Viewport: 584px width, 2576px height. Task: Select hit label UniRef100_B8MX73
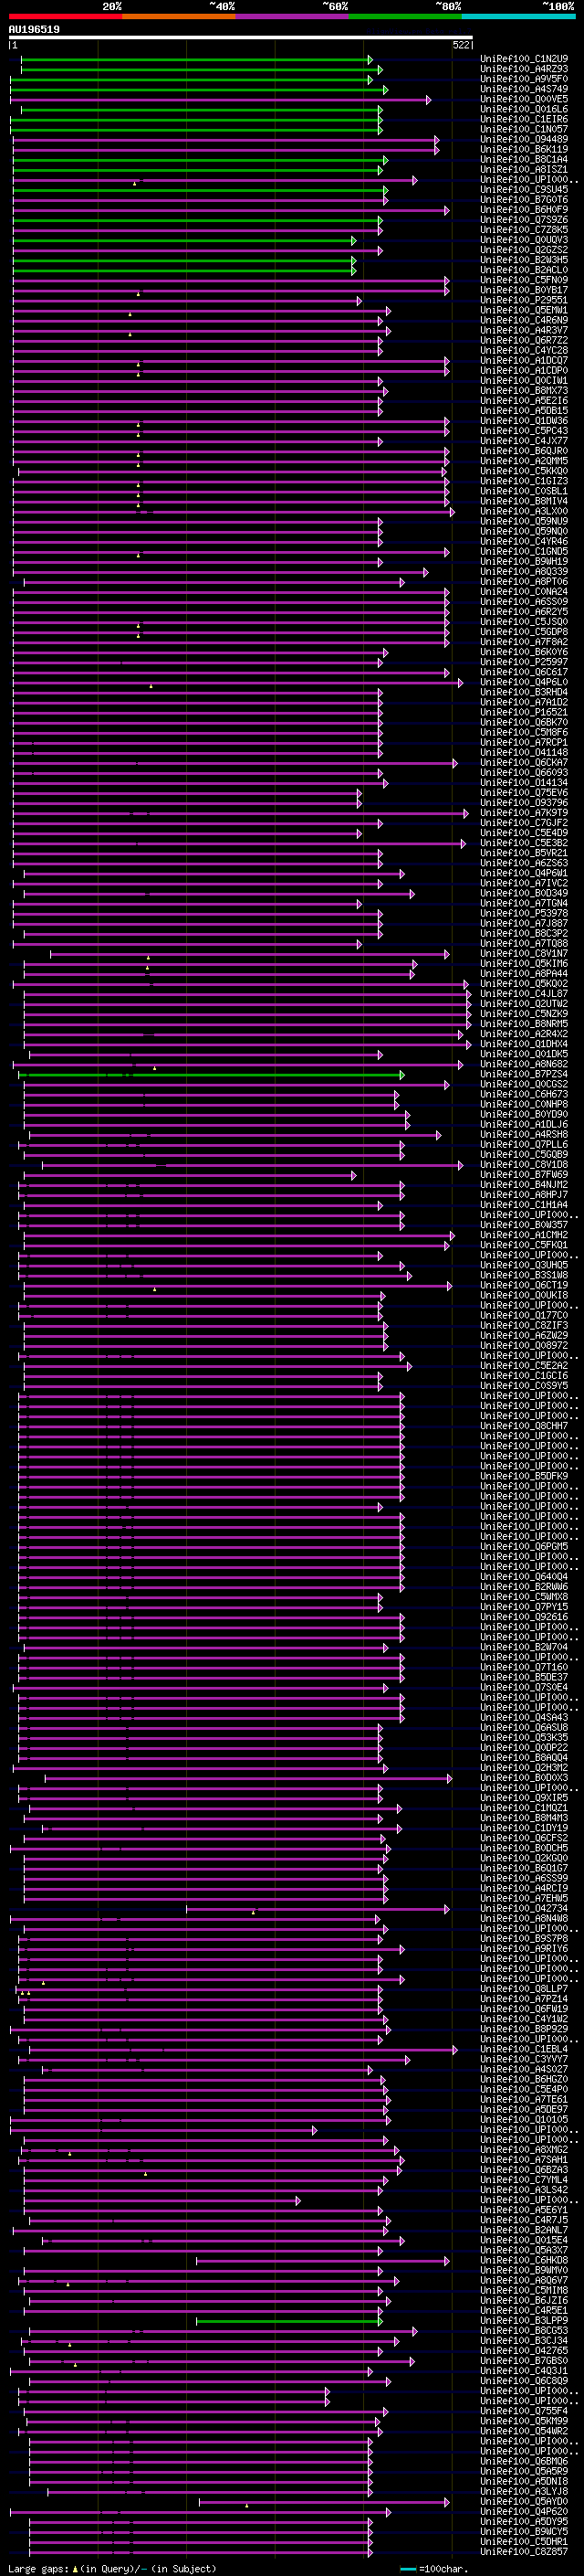click(x=524, y=391)
